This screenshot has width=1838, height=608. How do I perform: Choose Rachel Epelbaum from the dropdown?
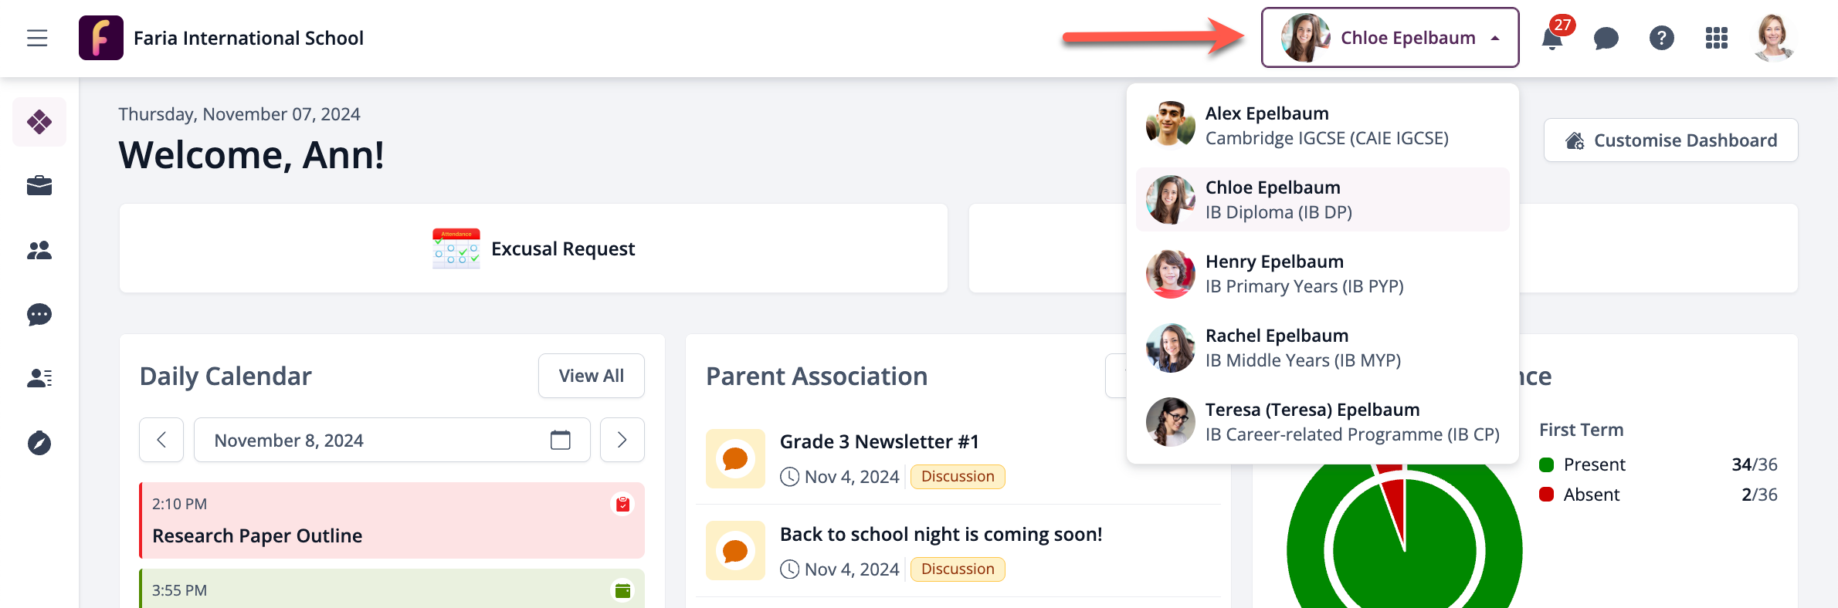1322,348
